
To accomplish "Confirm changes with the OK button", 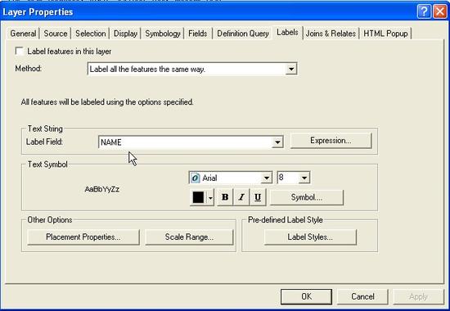I will [306, 296].
